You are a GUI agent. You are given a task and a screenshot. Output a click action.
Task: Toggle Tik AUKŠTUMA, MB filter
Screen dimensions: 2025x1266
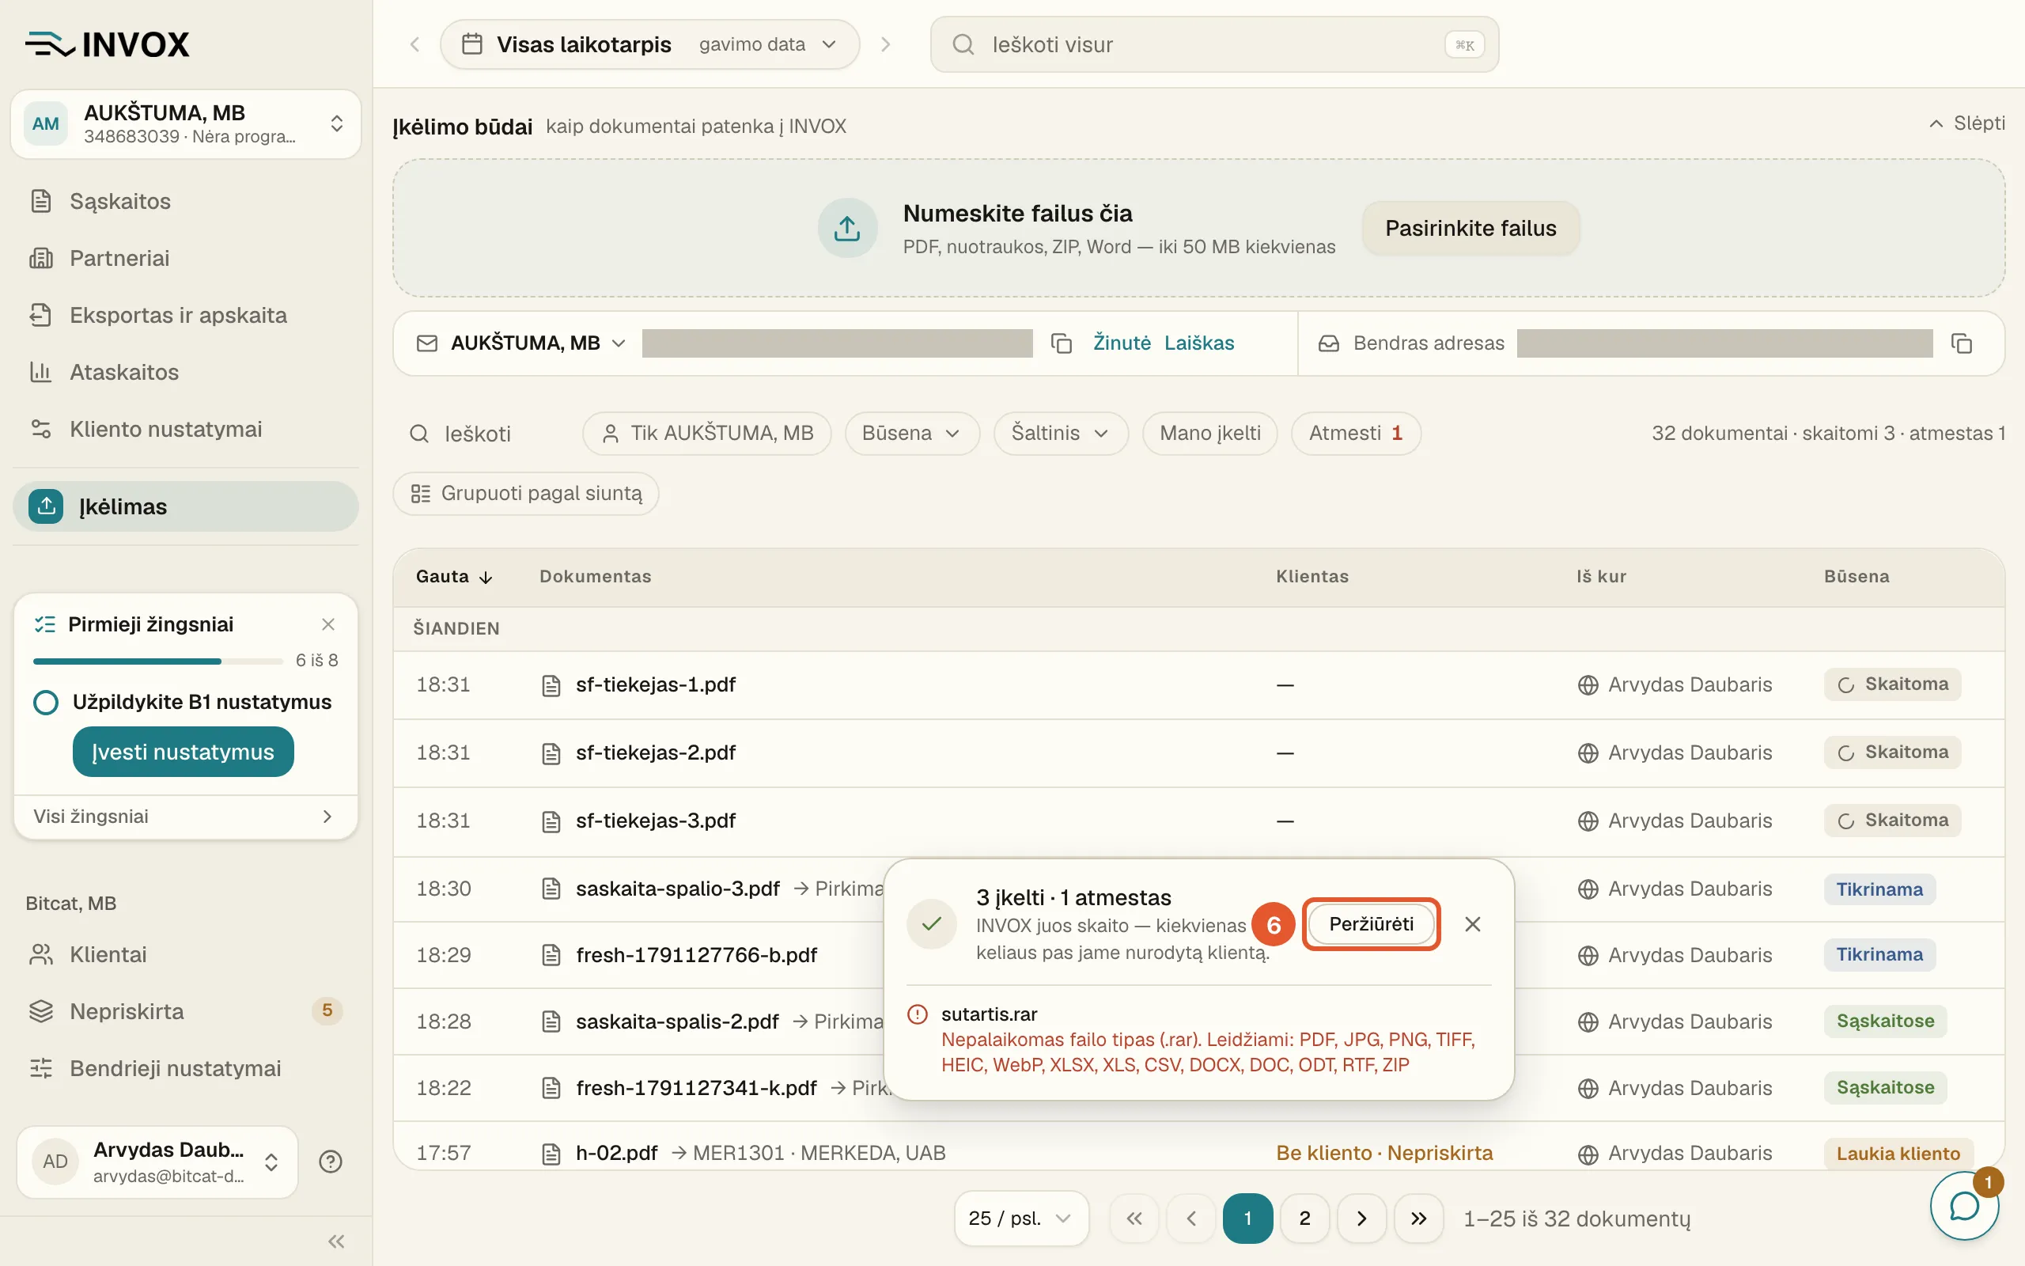coord(707,433)
